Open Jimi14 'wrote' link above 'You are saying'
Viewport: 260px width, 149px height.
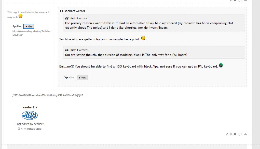pyautogui.click(x=83, y=50)
